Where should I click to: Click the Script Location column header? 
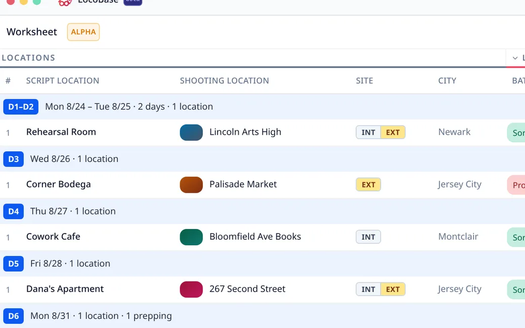(63, 81)
